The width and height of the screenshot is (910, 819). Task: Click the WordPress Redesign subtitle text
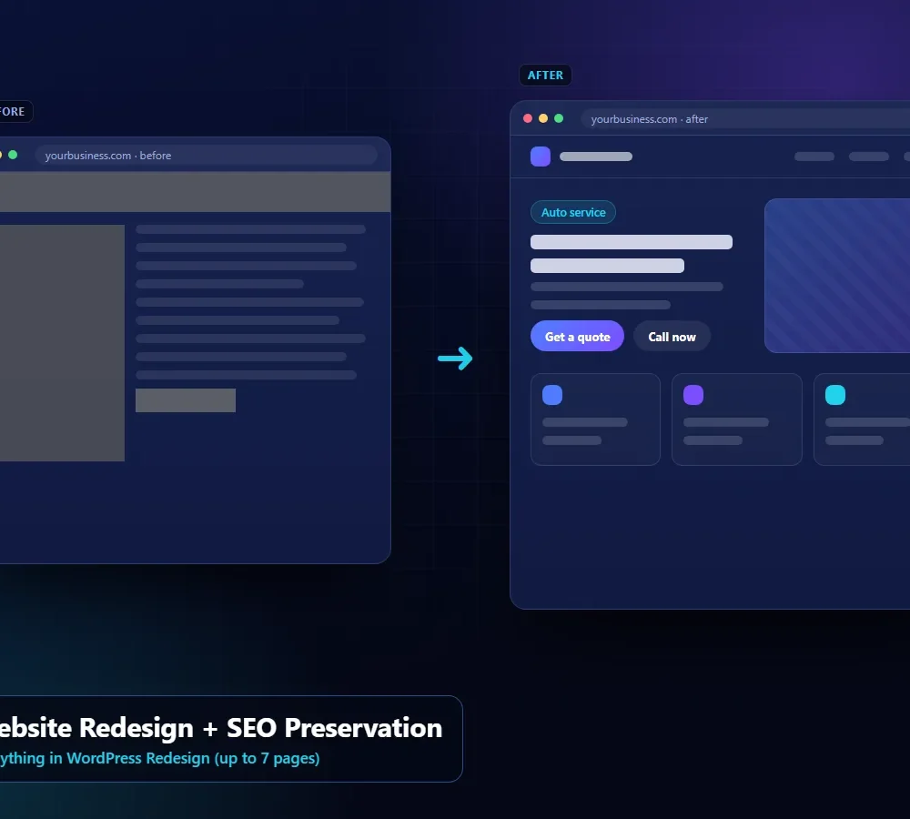coord(158,758)
